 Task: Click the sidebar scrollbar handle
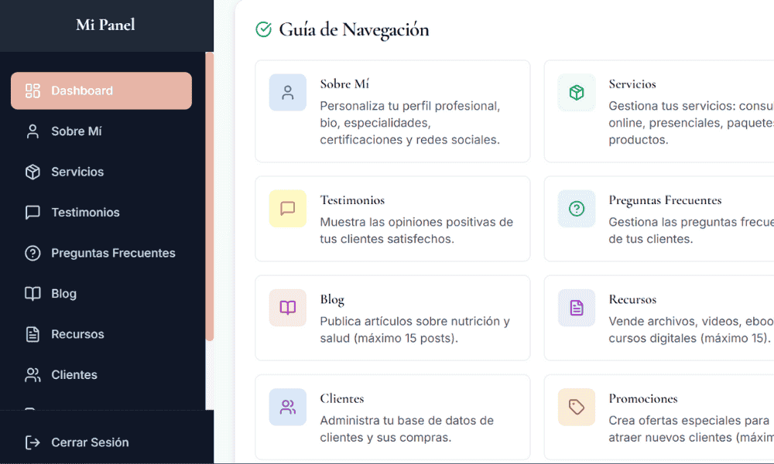[207, 193]
